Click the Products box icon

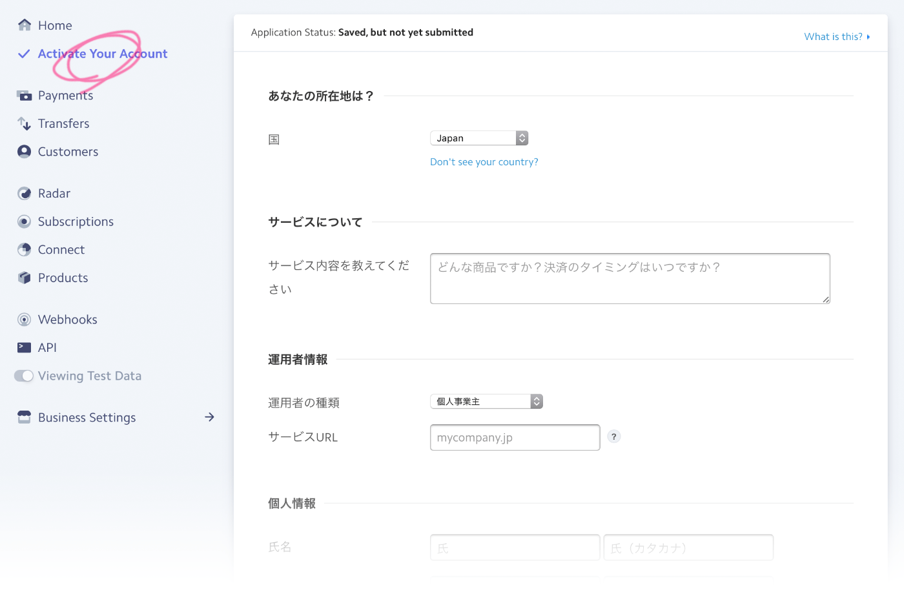click(25, 278)
